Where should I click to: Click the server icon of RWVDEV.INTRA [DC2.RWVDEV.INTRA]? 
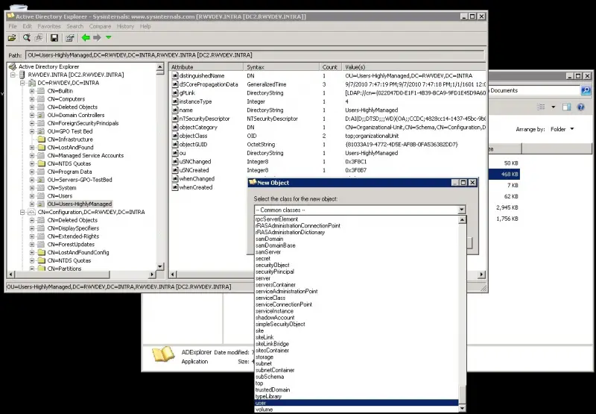click(22, 75)
